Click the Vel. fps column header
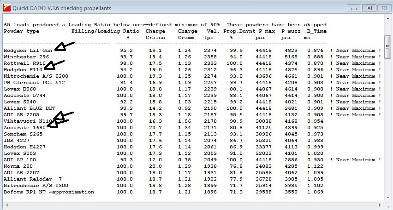This screenshot has height=210, width=393. 212,34
